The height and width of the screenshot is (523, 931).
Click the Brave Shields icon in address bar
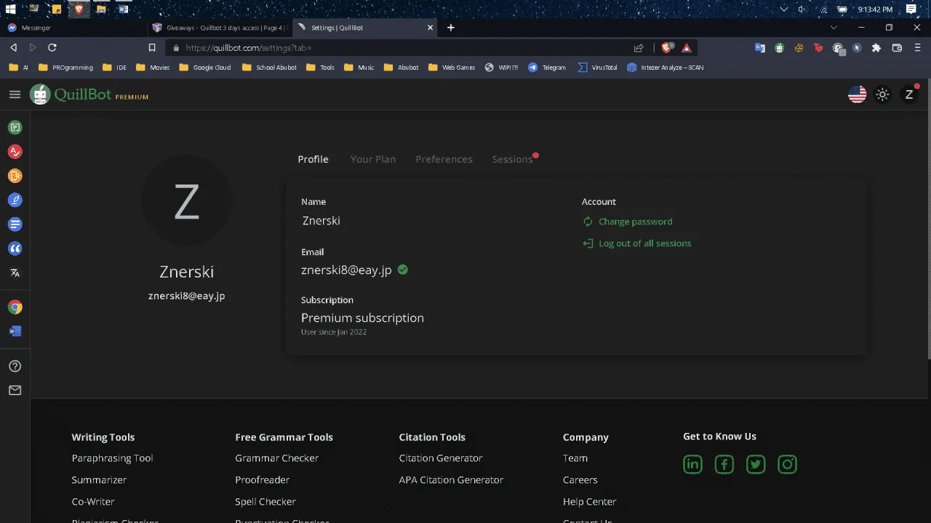[666, 48]
